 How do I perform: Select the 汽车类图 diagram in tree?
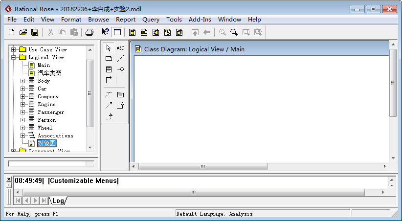[x=49, y=73]
